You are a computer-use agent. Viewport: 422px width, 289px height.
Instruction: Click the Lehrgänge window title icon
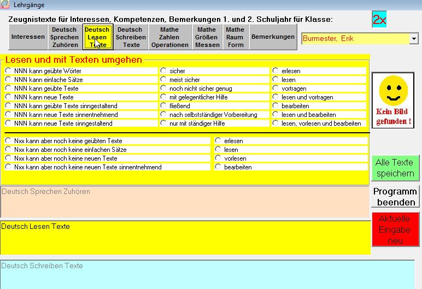[5, 4]
